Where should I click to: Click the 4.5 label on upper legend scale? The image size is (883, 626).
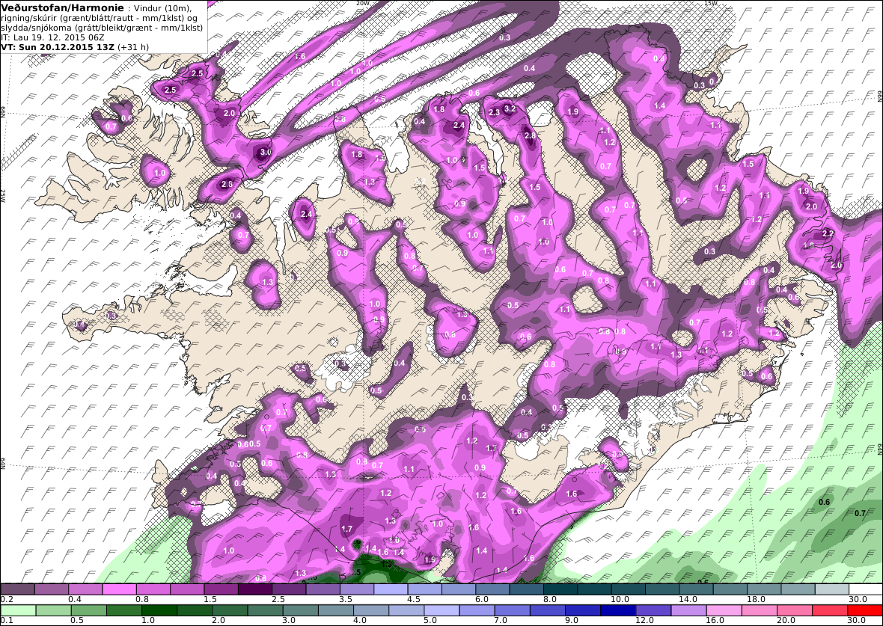414,600
